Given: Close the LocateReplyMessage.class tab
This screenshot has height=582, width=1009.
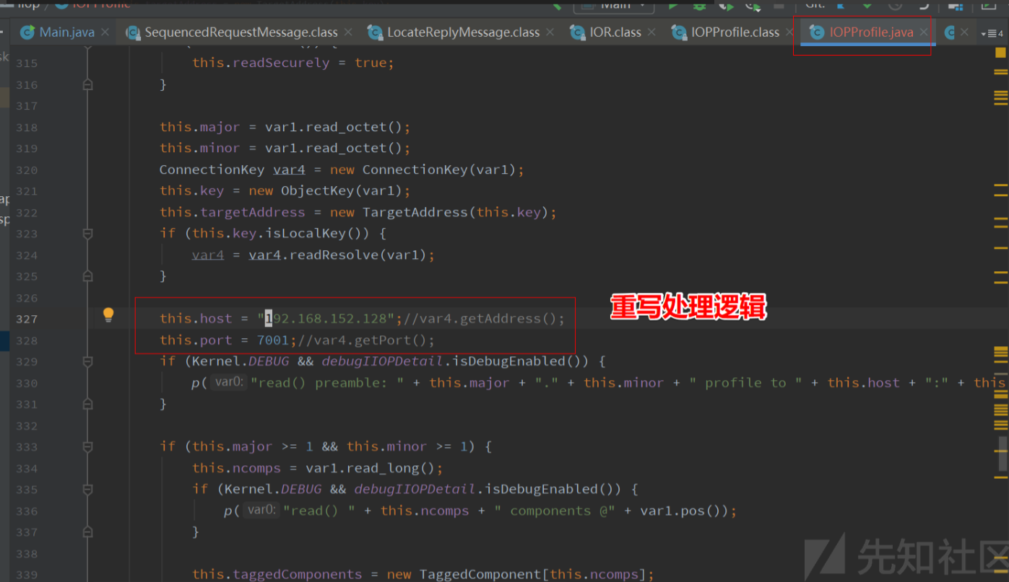Looking at the screenshot, I should [x=550, y=32].
